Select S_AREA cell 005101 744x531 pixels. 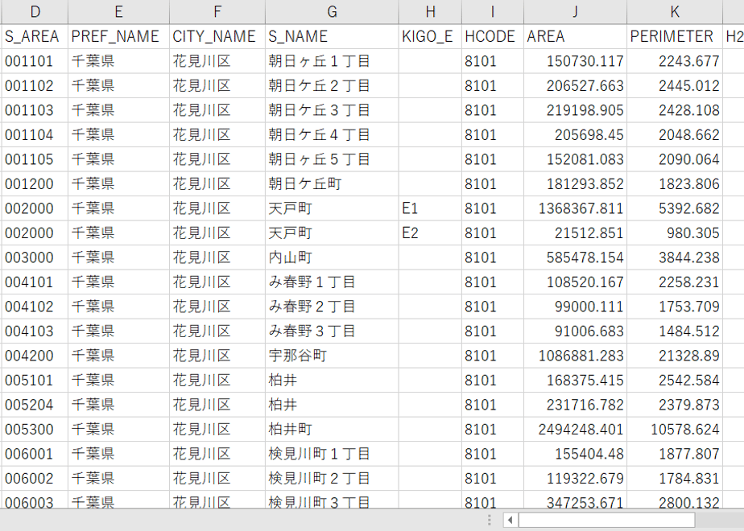[x=35, y=381]
